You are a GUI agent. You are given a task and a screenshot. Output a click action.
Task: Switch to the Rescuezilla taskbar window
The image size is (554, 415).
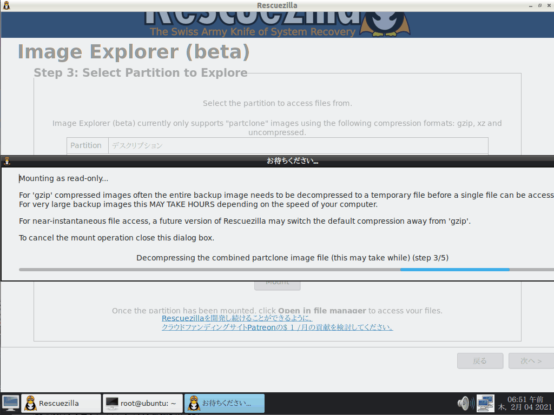click(x=62, y=403)
